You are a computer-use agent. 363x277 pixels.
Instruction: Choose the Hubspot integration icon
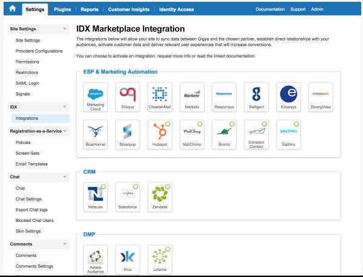pyautogui.click(x=160, y=134)
